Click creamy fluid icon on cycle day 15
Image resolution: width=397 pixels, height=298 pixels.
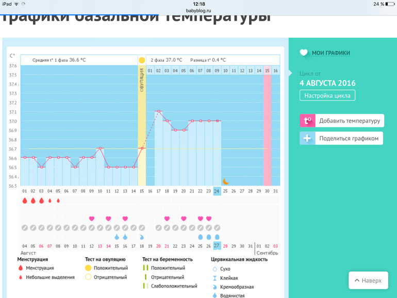point(142,237)
